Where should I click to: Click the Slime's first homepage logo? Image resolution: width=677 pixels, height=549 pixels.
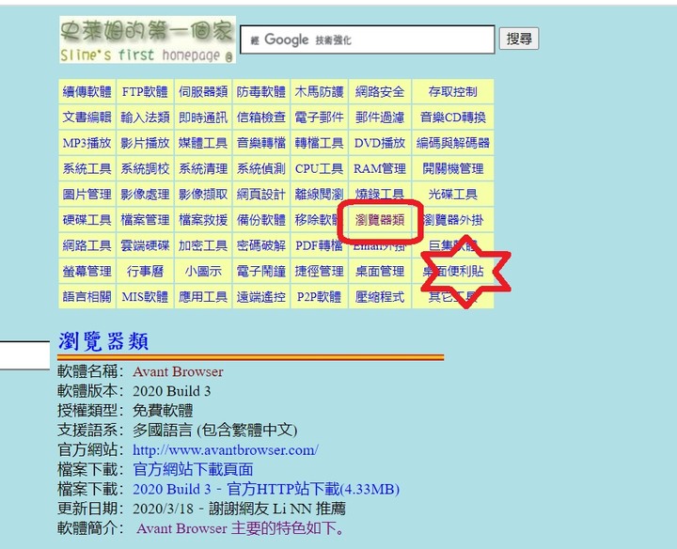coord(148,39)
